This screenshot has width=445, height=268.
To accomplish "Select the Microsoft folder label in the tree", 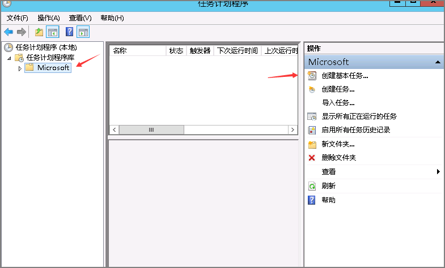I will tap(53, 68).
